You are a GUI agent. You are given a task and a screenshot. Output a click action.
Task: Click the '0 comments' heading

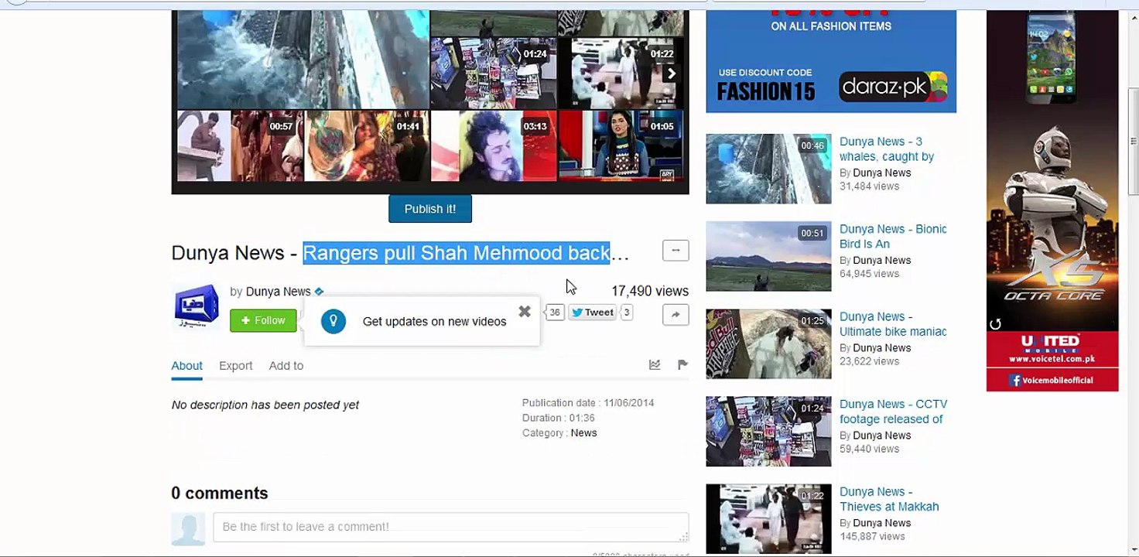(220, 494)
